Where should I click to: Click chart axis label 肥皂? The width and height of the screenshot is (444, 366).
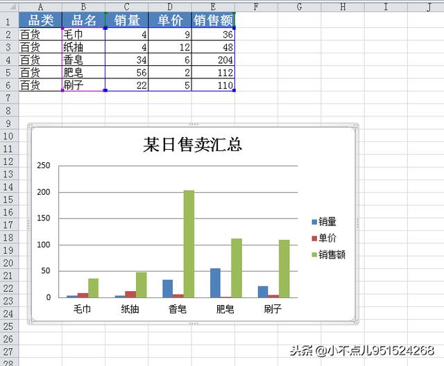[225, 309]
